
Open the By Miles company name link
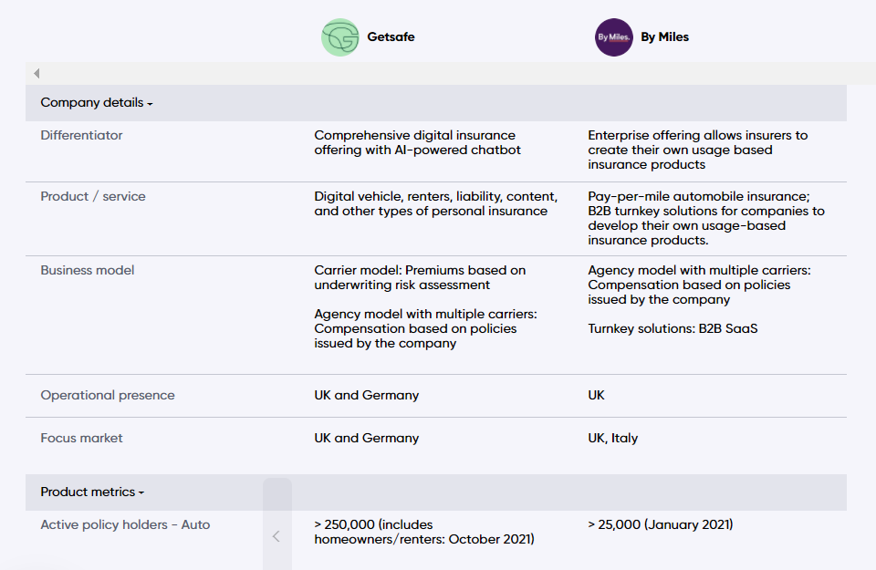tap(664, 37)
